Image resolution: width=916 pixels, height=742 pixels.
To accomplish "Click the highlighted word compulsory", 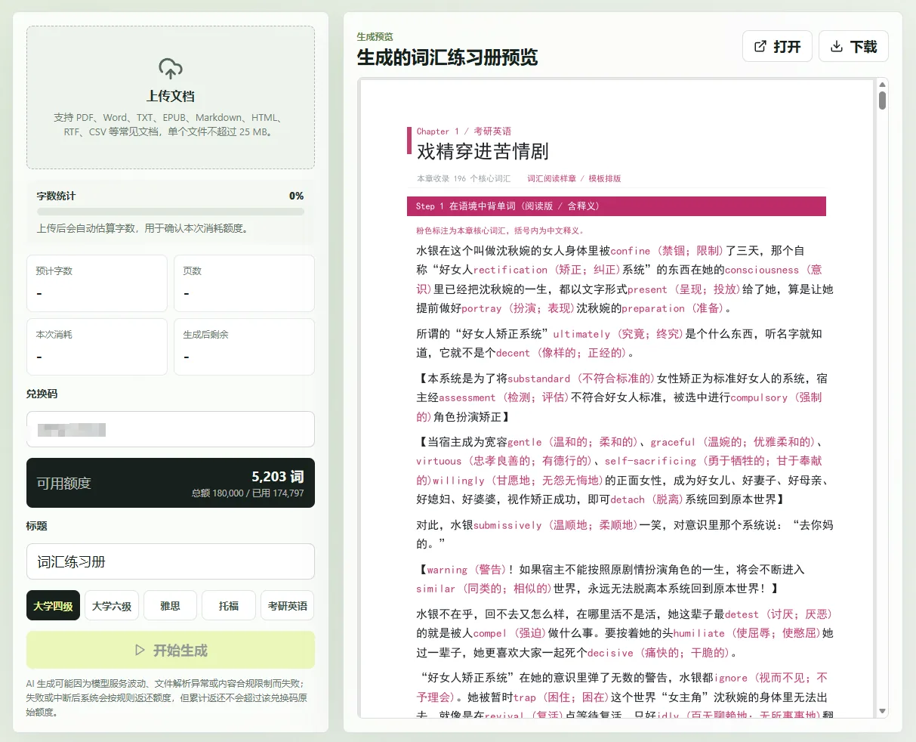I will [x=759, y=397].
